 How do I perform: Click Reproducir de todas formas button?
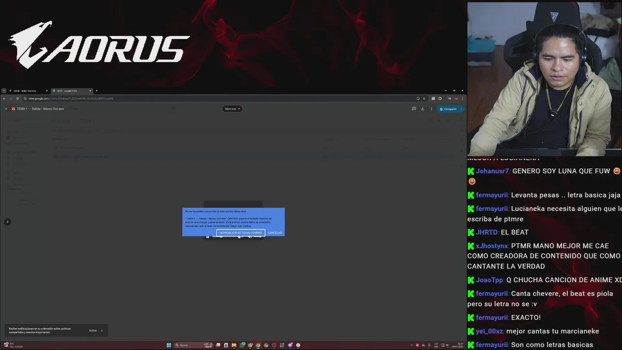pyautogui.click(x=241, y=233)
